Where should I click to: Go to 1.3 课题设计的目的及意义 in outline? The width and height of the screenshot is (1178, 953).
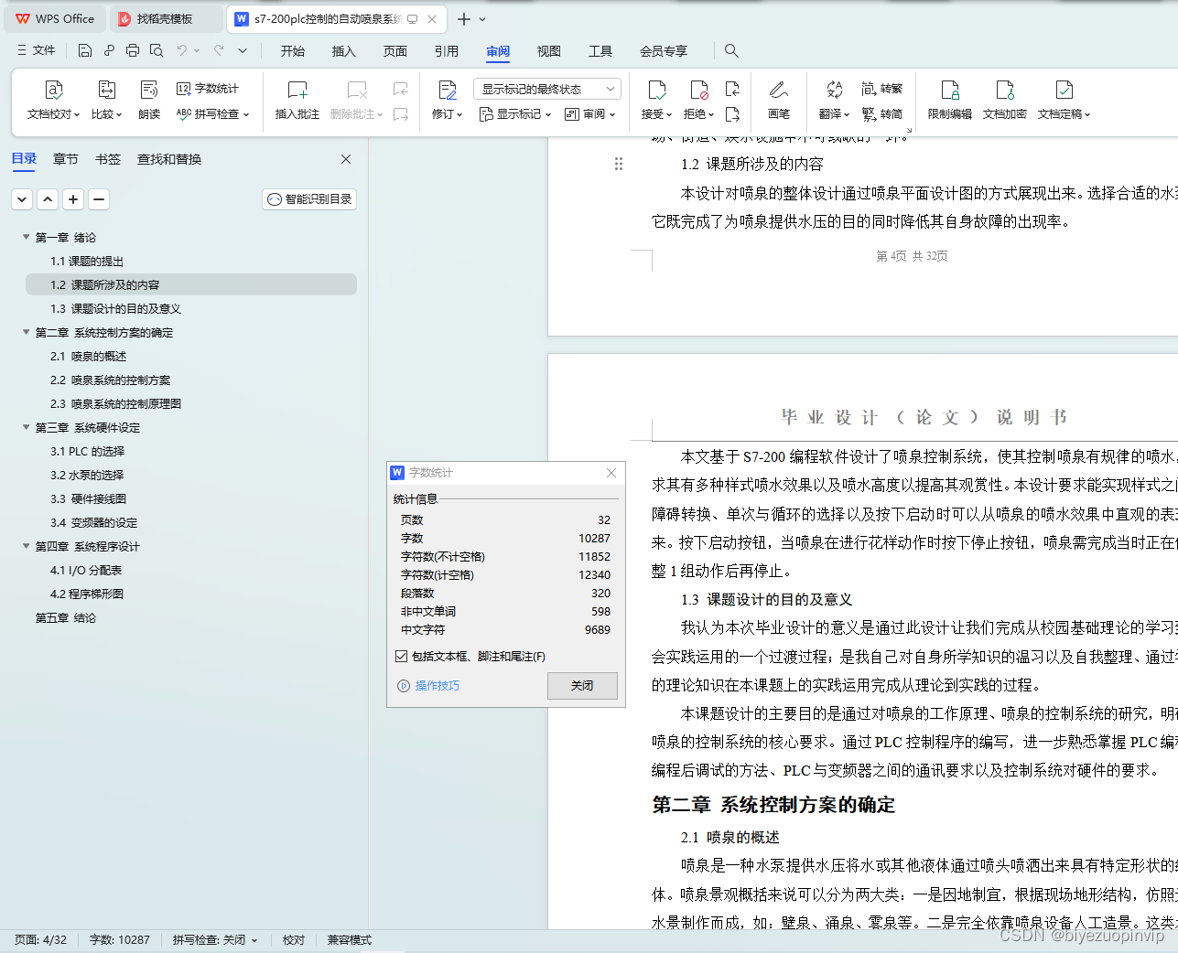click(115, 308)
